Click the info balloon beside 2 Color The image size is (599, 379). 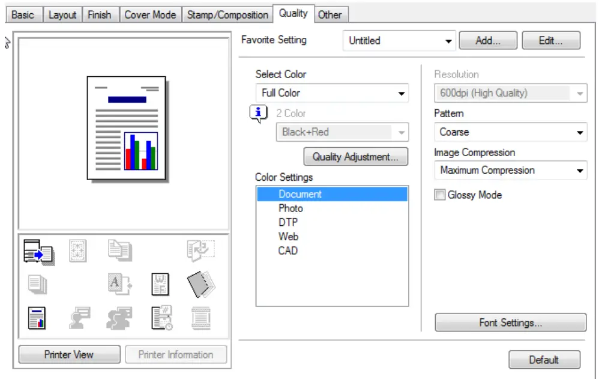pos(258,114)
